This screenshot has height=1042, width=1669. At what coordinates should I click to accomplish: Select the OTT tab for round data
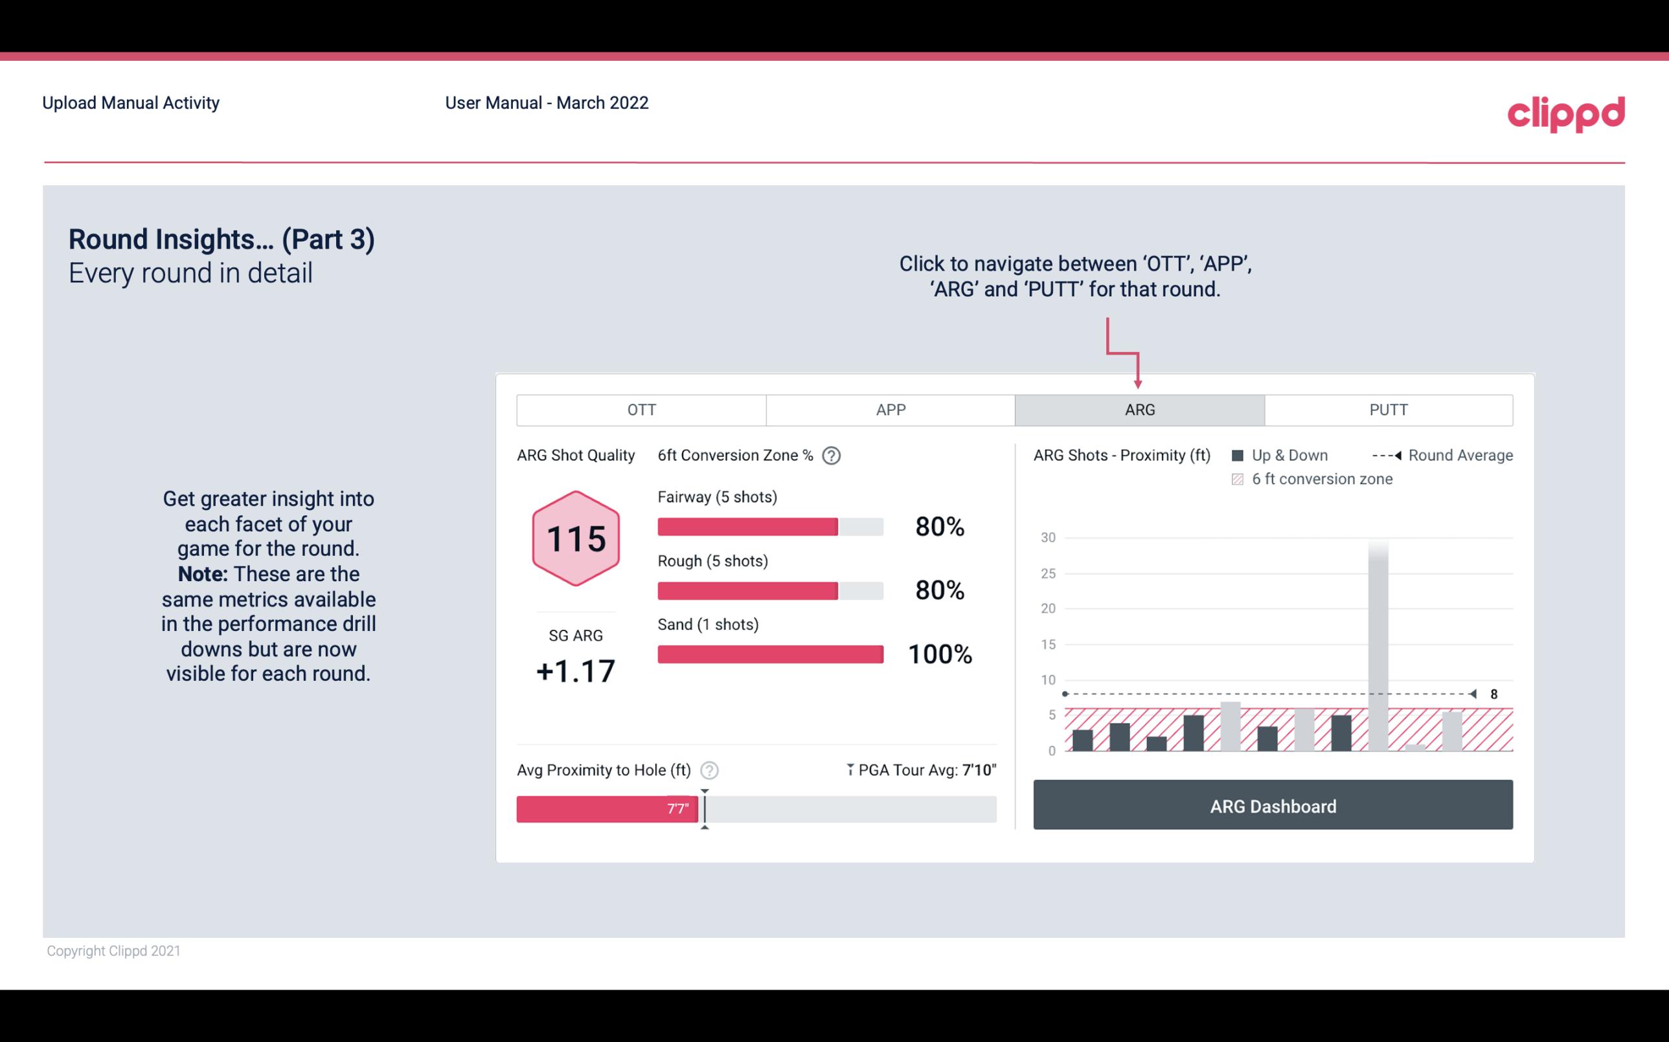tap(641, 410)
